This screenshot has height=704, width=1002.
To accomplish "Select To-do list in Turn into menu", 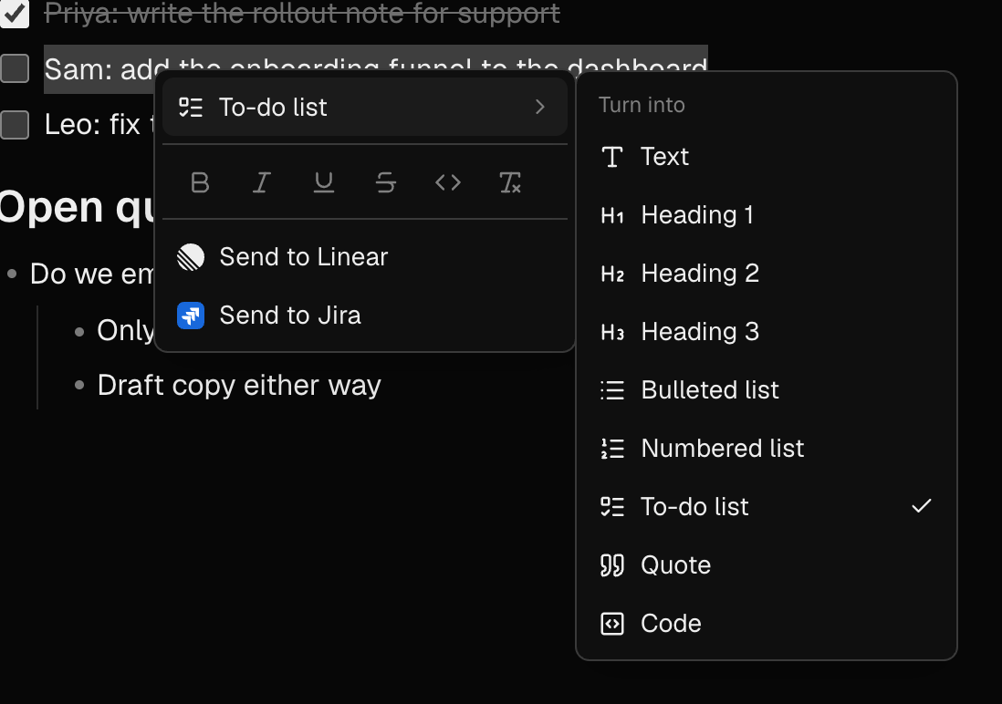I will click(767, 507).
